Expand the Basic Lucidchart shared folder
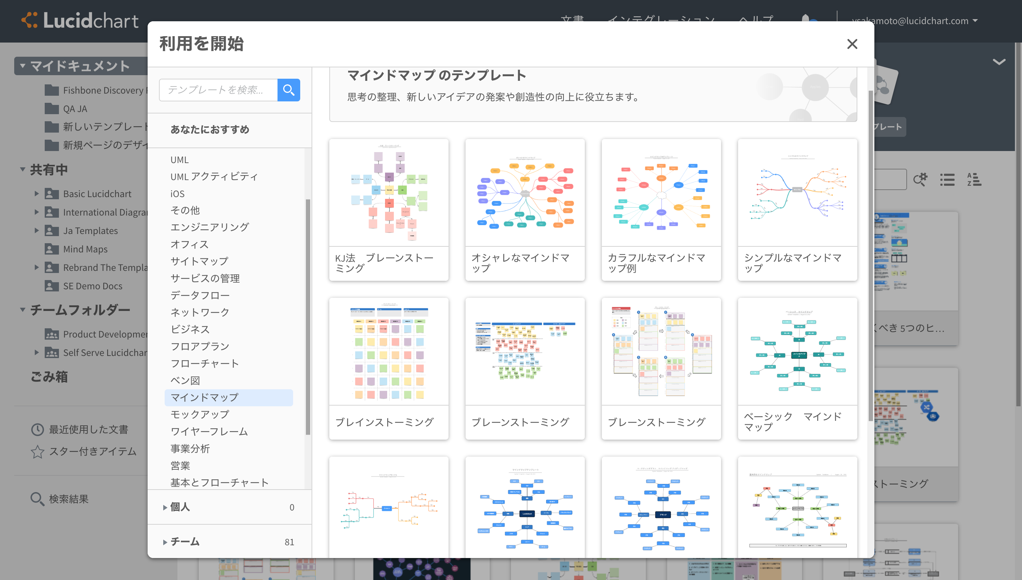This screenshot has width=1022, height=580. coord(36,194)
